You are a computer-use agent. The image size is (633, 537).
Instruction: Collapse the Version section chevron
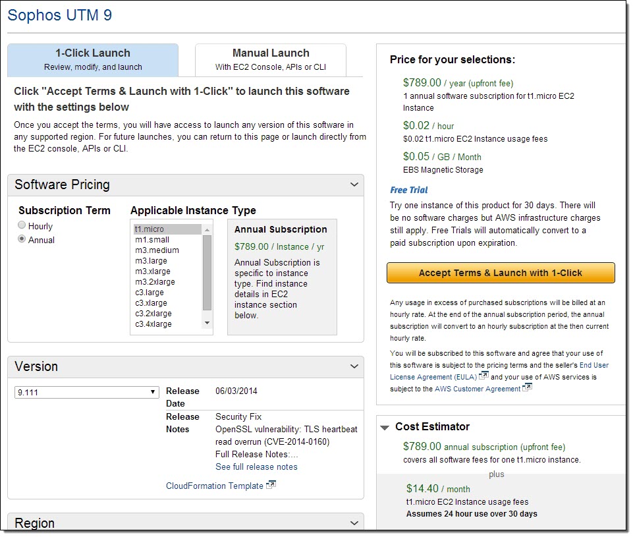point(355,367)
